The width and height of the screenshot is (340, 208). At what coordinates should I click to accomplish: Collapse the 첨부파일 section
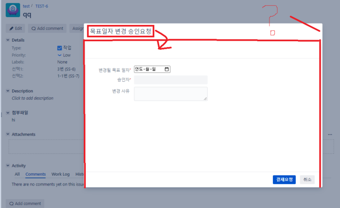[x=8, y=113]
